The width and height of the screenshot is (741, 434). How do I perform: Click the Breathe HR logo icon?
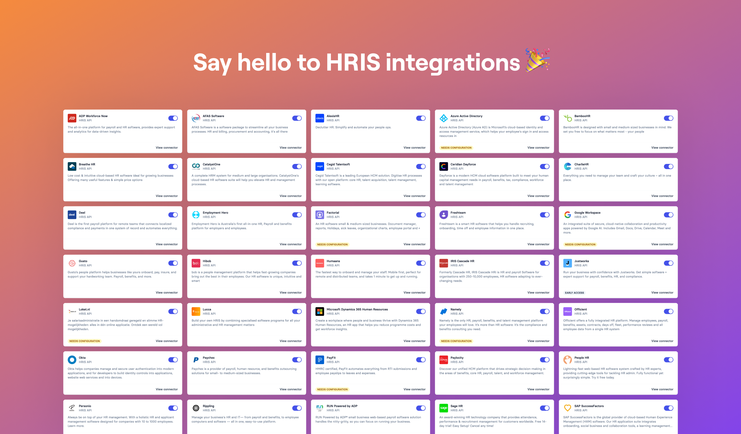coord(72,166)
